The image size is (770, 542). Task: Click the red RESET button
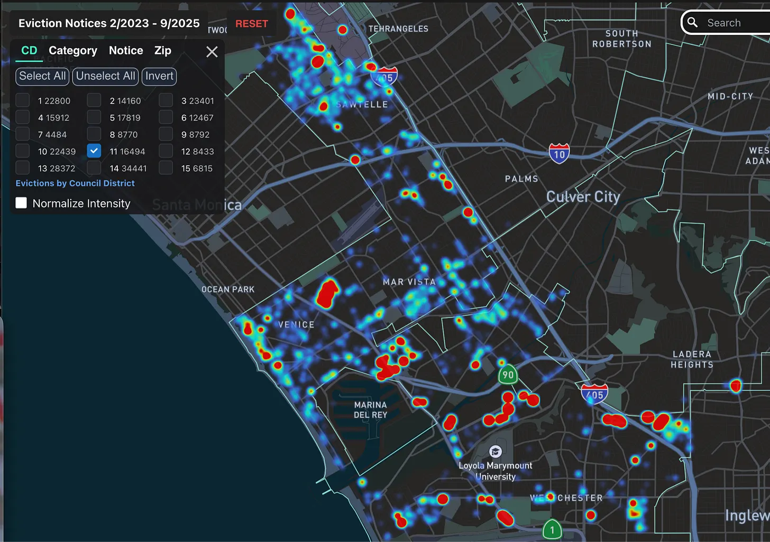pos(252,24)
